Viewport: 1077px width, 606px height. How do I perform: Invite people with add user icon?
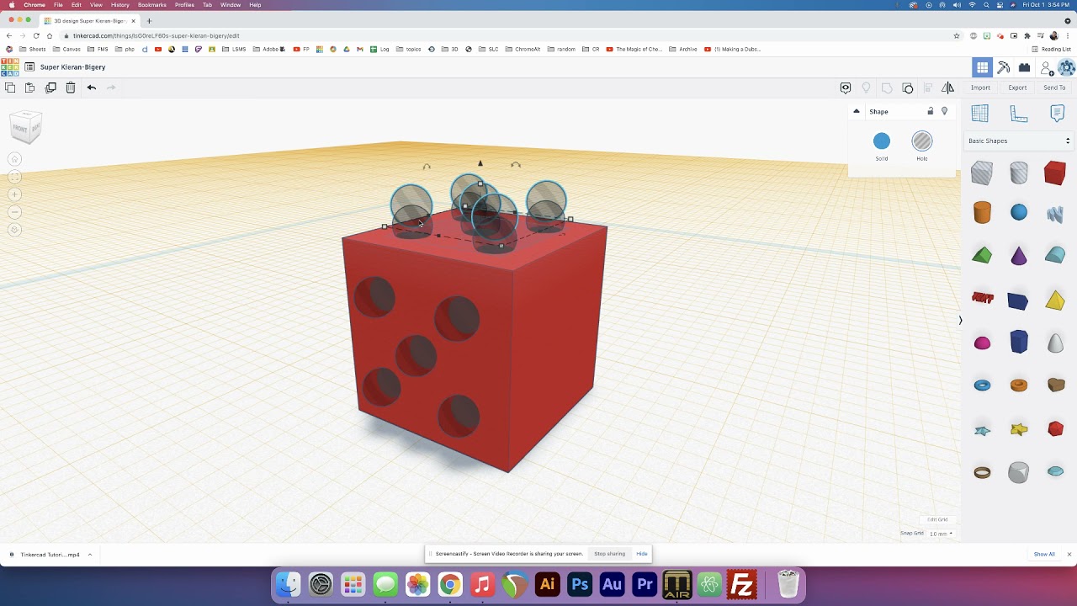click(1047, 67)
